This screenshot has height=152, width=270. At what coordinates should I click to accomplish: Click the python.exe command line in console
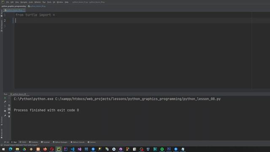point(117,99)
